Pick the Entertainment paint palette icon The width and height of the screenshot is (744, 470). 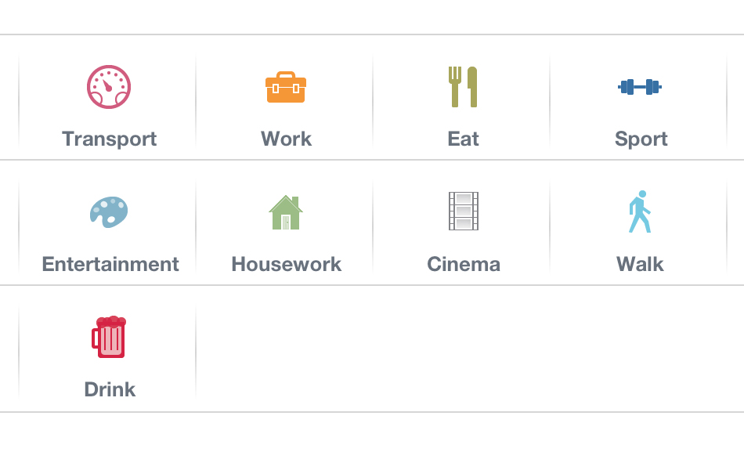pos(109,211)
